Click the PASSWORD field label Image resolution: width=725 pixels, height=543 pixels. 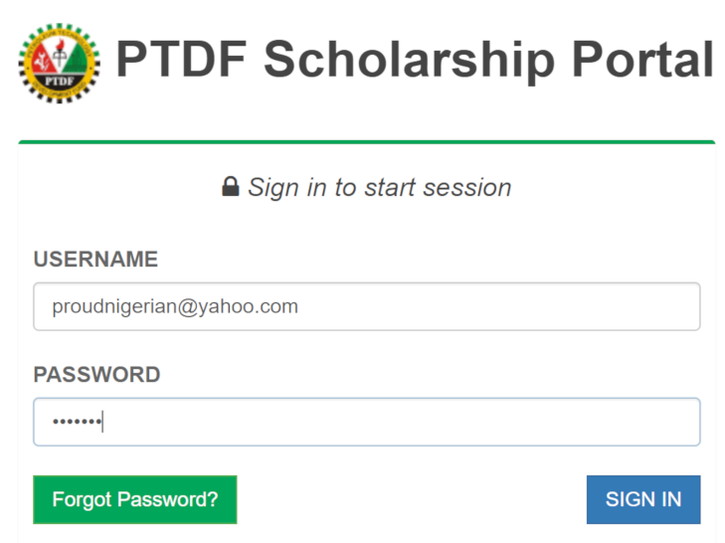97,375
